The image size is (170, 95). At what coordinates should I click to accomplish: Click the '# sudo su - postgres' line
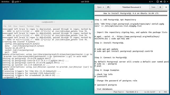[106, 64]
